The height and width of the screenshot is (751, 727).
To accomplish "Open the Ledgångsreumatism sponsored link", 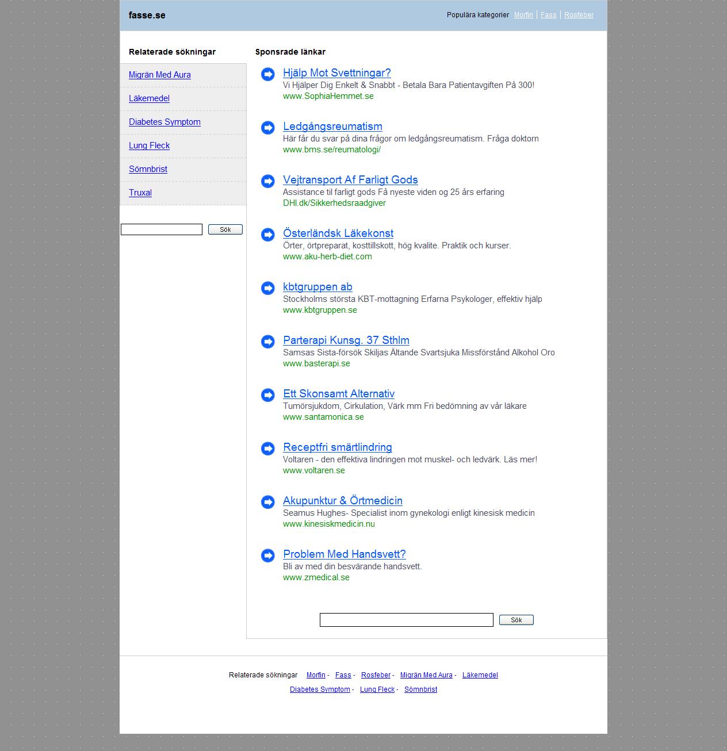I will 332,127.
